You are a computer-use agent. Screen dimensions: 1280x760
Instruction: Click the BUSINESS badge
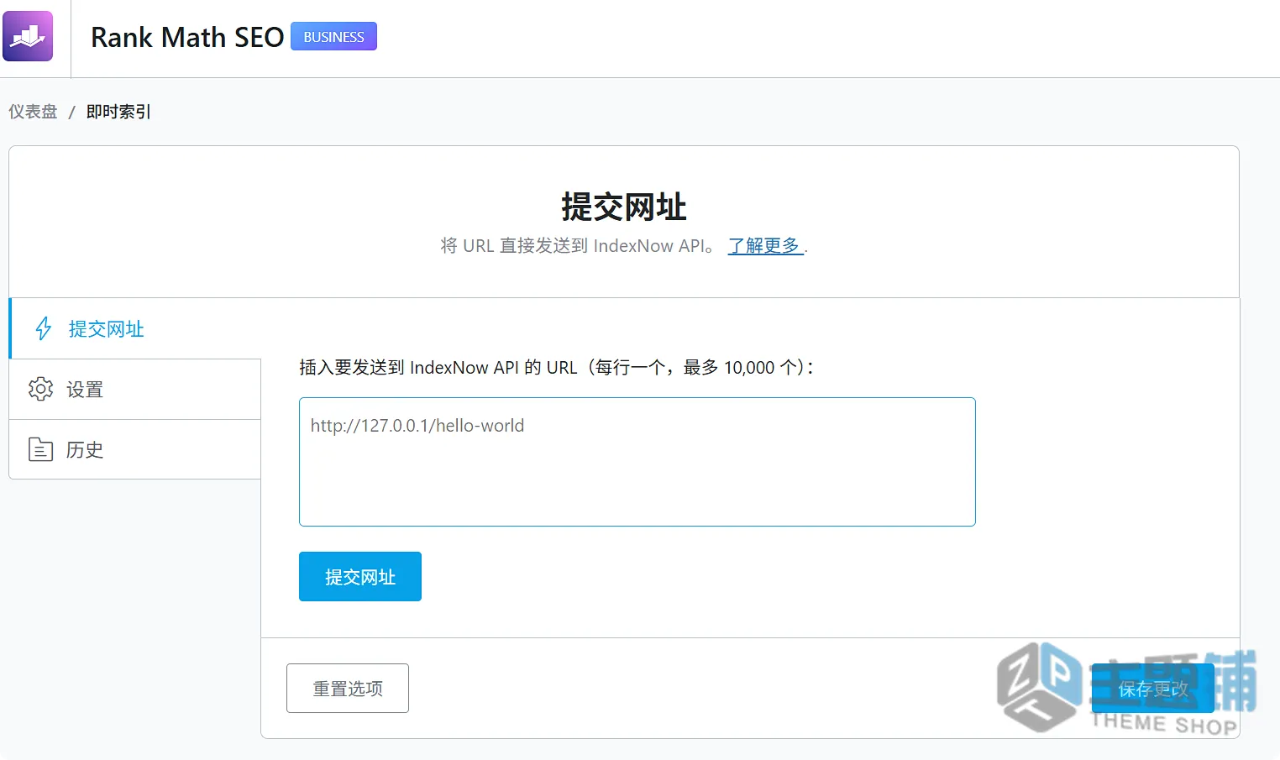(333, 36)
